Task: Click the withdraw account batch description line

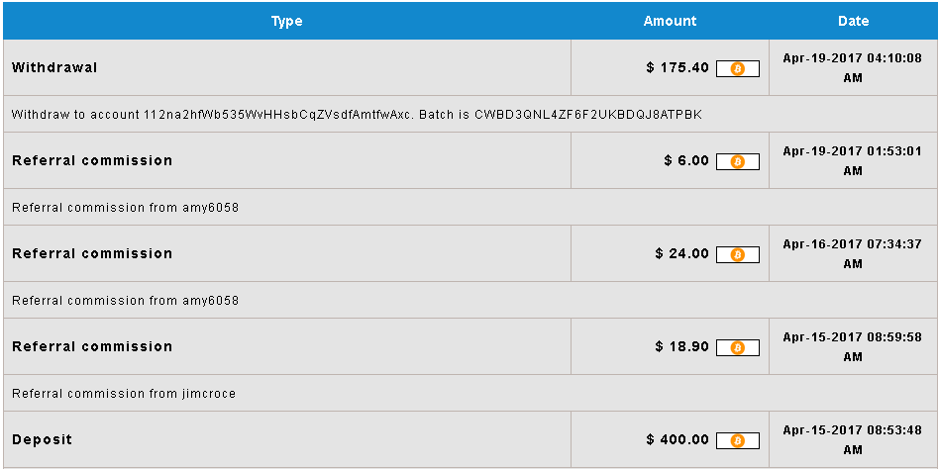Action: pyautogui.click(x=357, y=114)
